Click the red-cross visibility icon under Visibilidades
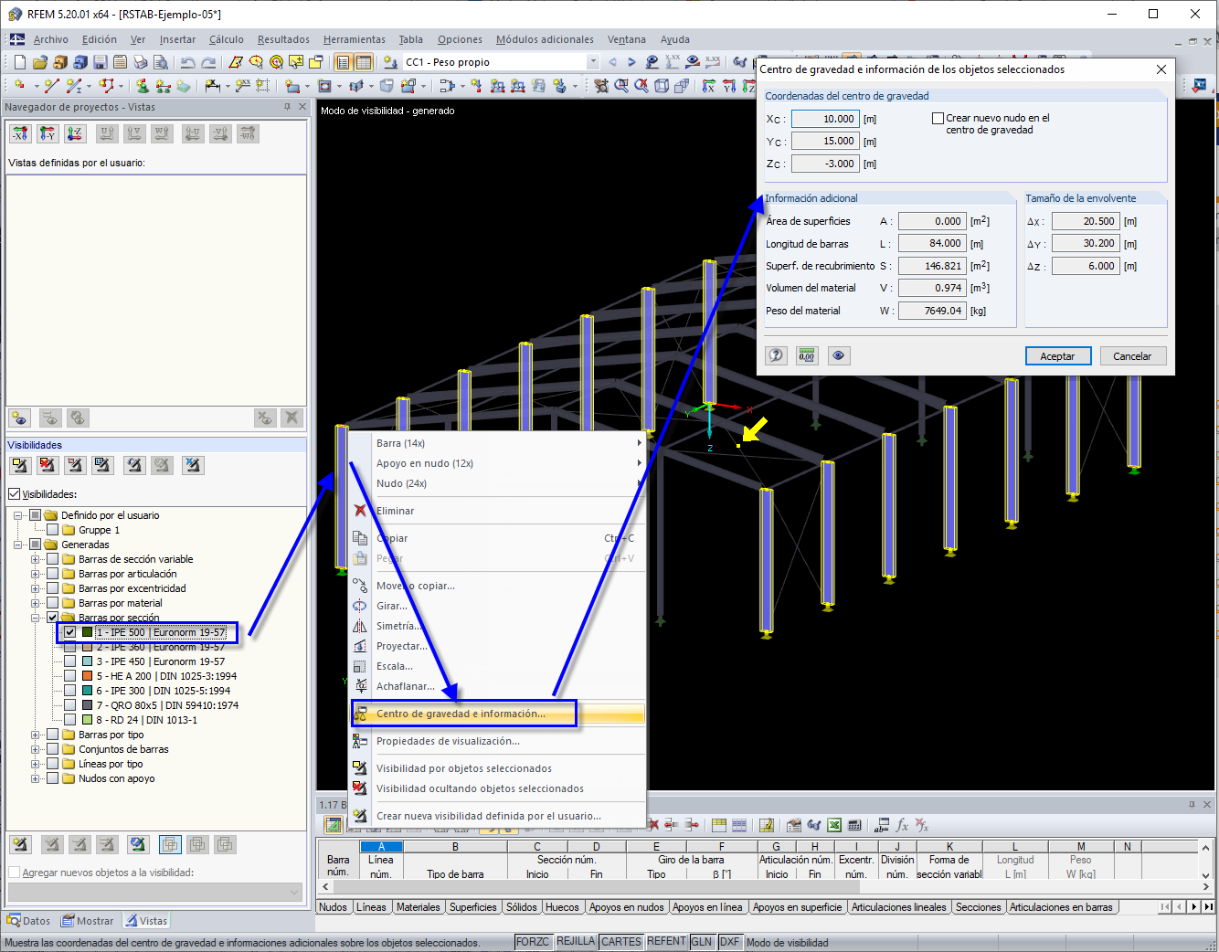This screenshot has height=952, width=1219. click(x=48, y=465)
